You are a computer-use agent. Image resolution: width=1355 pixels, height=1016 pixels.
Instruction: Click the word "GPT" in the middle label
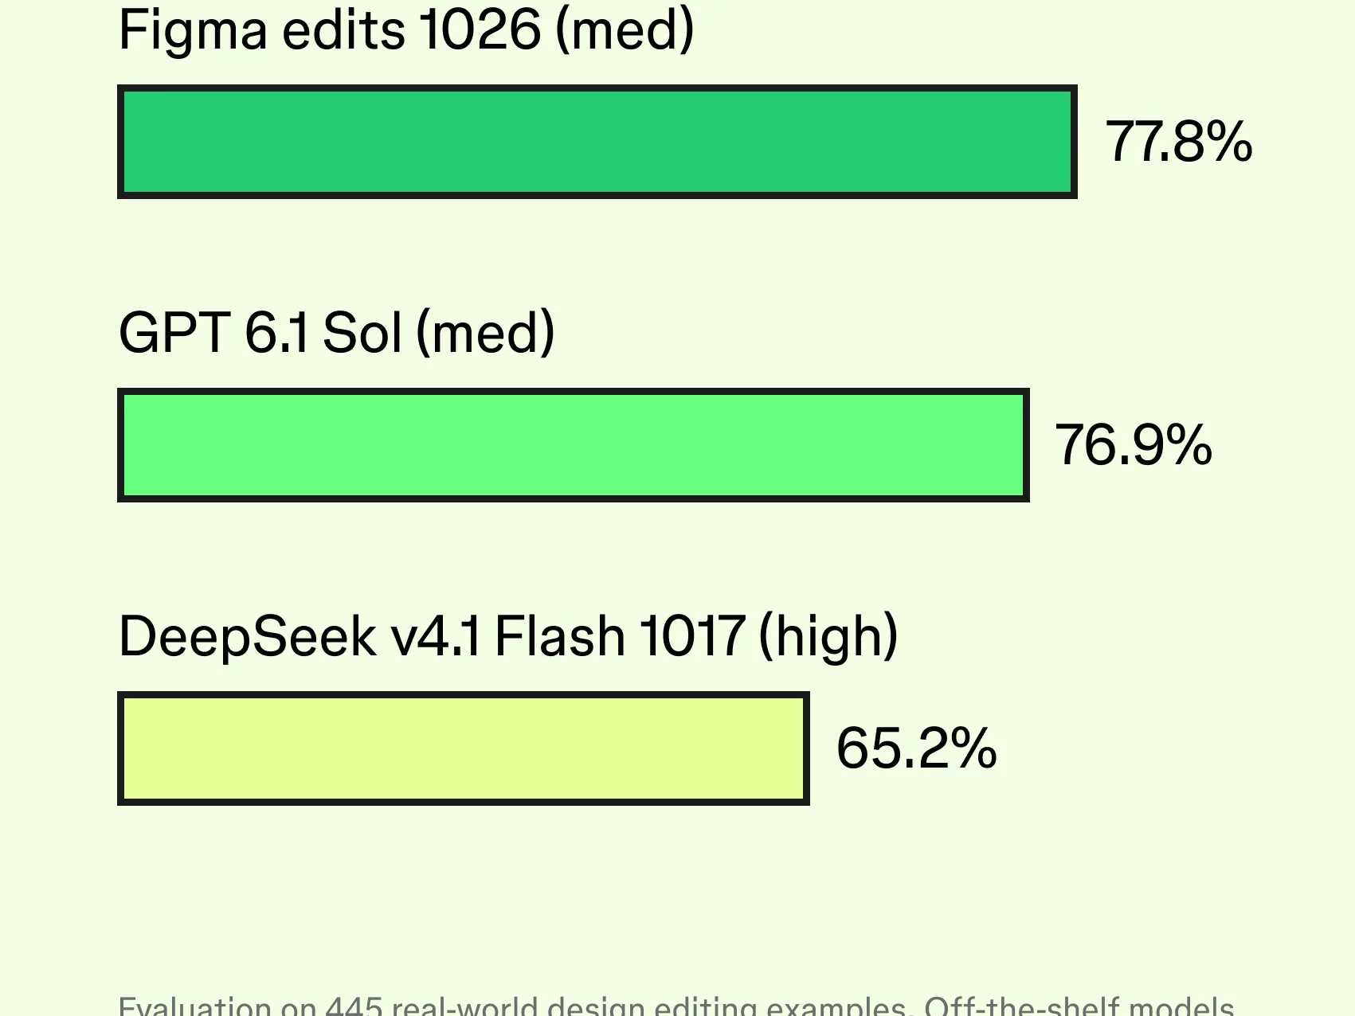tap(174, 333)
